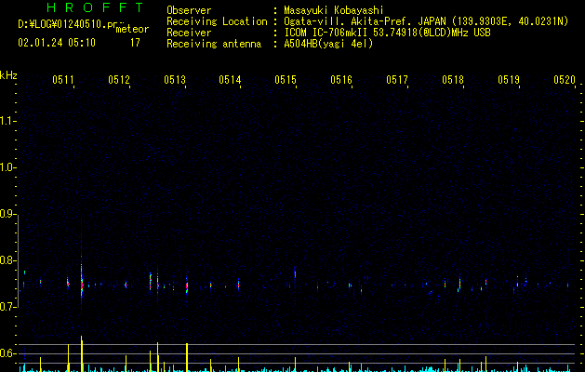Image resolution: width=585 pixels, height=372 pixels.
Task: Click the date stamp 02.01.24 05:10
Action: 57,42
